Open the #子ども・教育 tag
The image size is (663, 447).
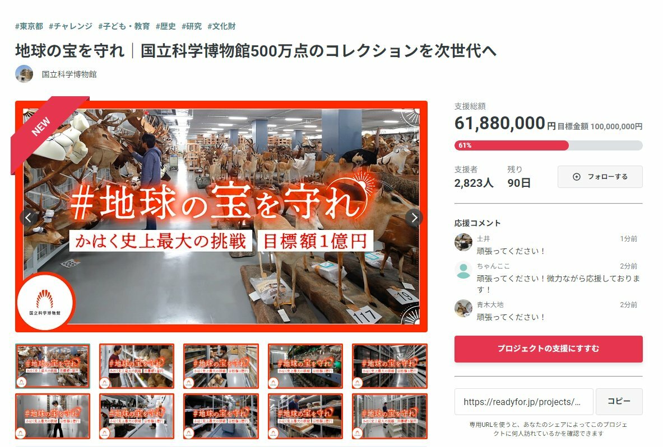click(x=124, y=26)
